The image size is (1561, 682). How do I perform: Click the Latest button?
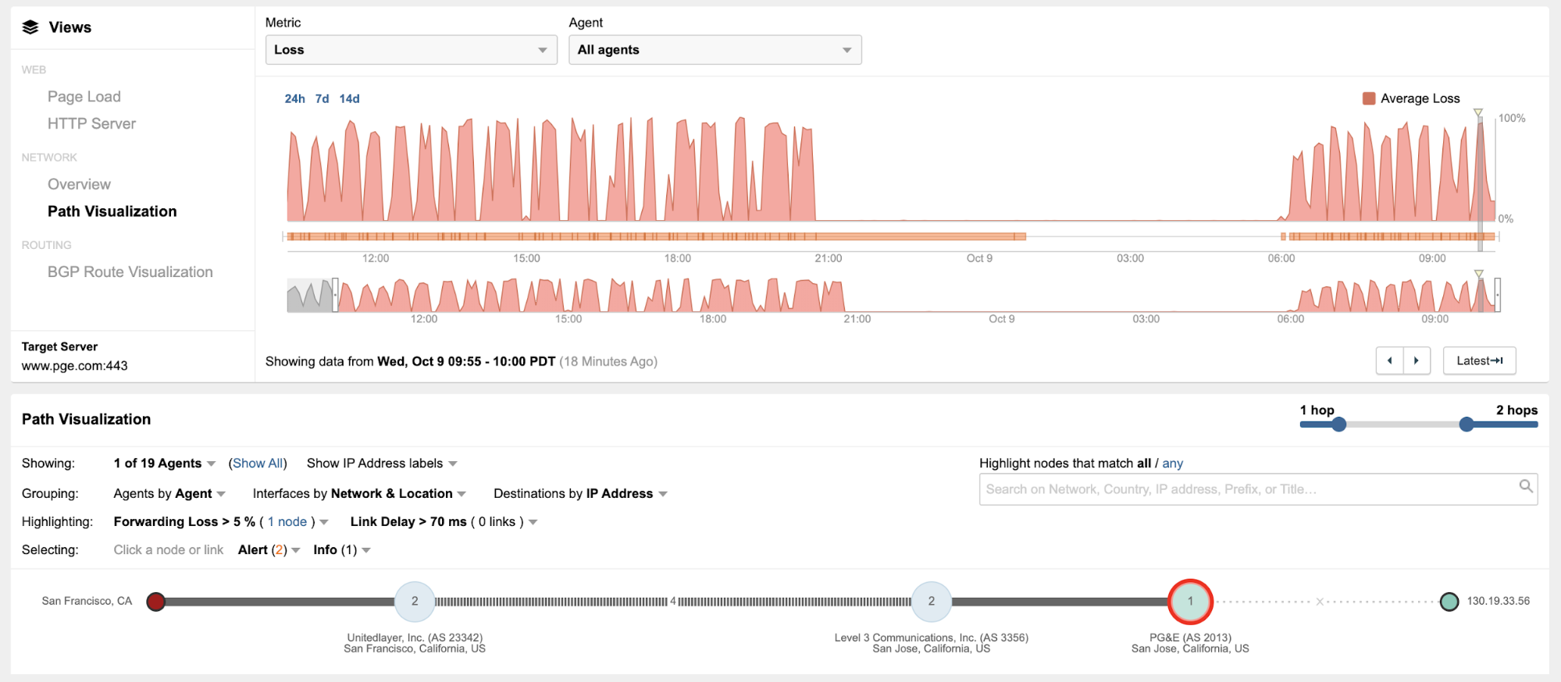point(1479,361)
